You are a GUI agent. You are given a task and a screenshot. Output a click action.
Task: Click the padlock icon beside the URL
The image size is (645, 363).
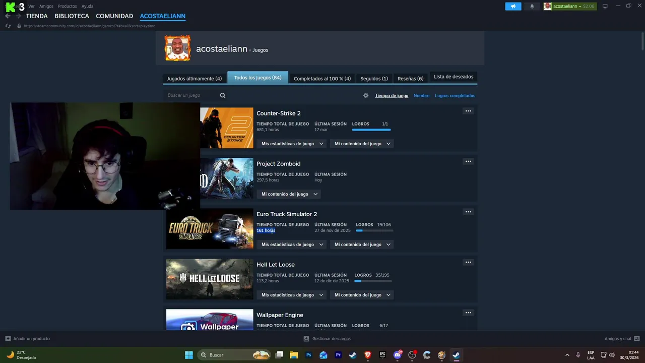point(19,26)
